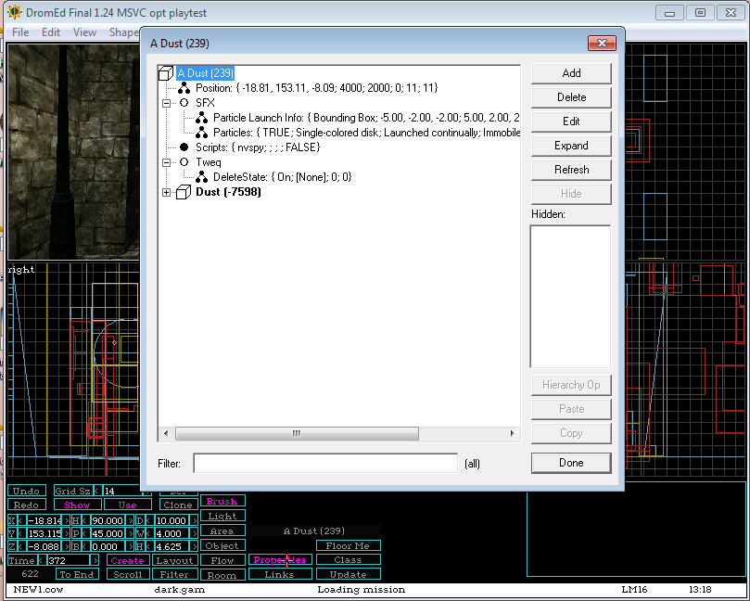Click the Add button in the dialog
The width and height of the screenshot is (750, 601).
pos(571,73)
